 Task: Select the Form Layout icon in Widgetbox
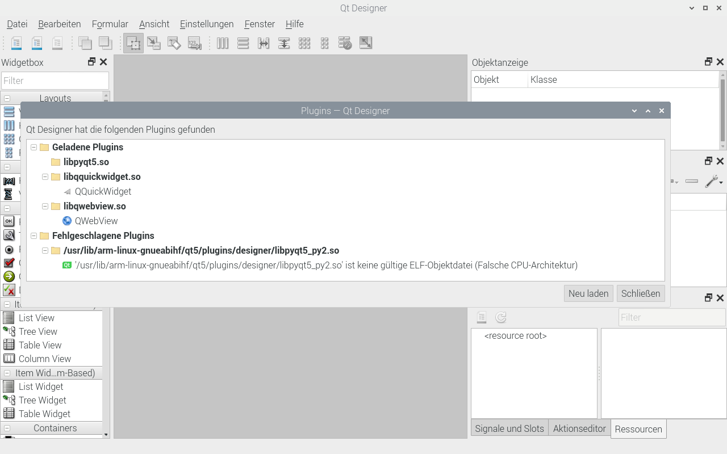pyautogui.click(x=9, y=153)
